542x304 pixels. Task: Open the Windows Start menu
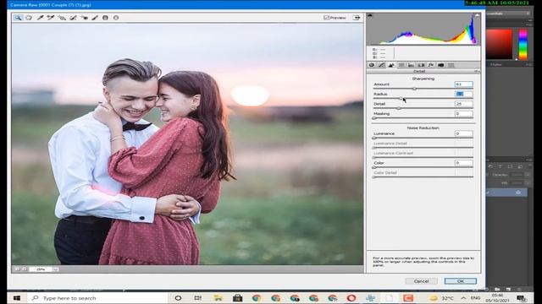[x=17, y=298]
